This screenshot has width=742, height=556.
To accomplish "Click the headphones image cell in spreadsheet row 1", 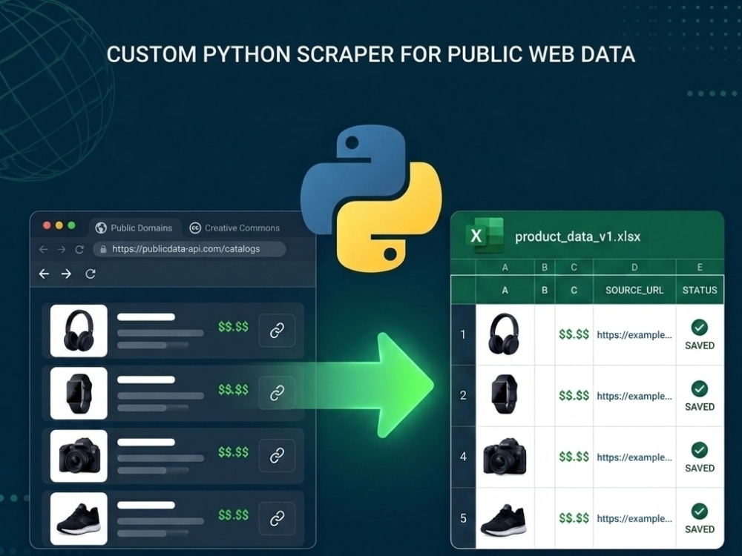I will [x=505, y=335].
